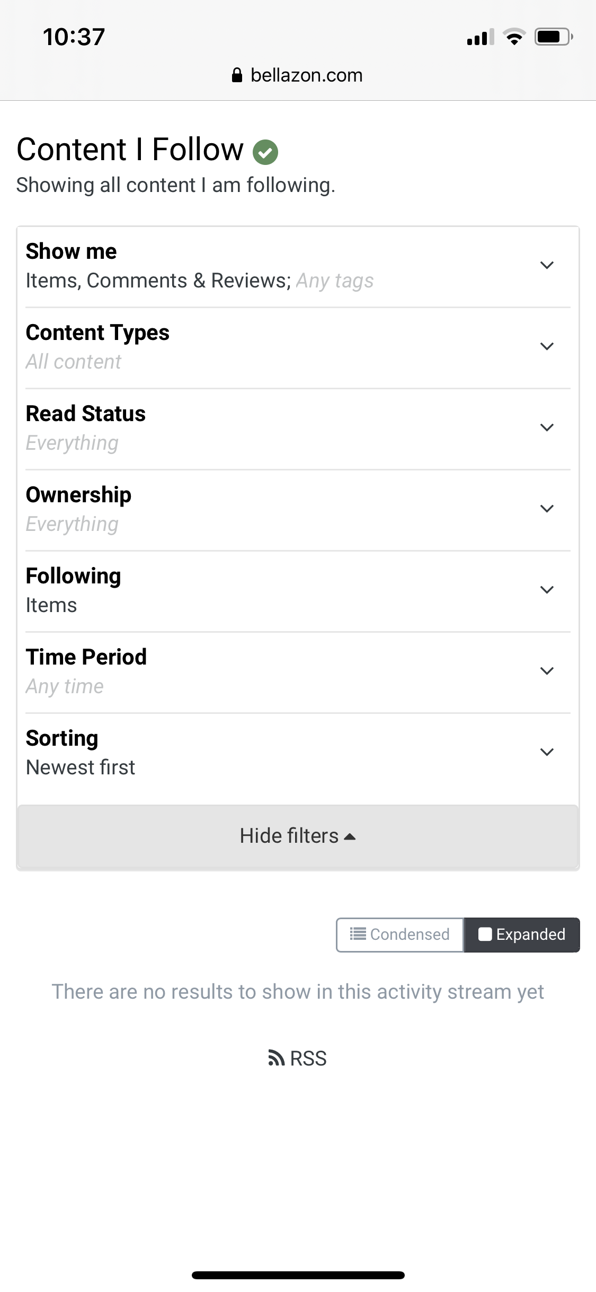Click the Hide filters button

click(298, 836)
